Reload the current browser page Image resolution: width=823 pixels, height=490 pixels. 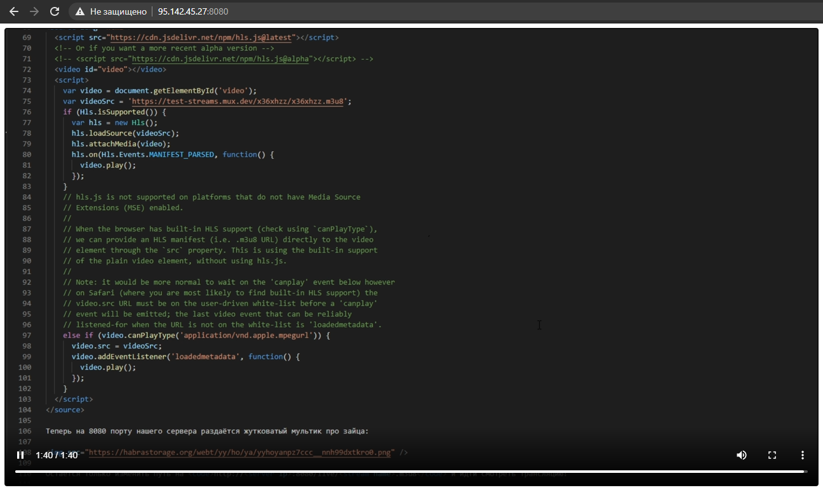click(55, 11)
